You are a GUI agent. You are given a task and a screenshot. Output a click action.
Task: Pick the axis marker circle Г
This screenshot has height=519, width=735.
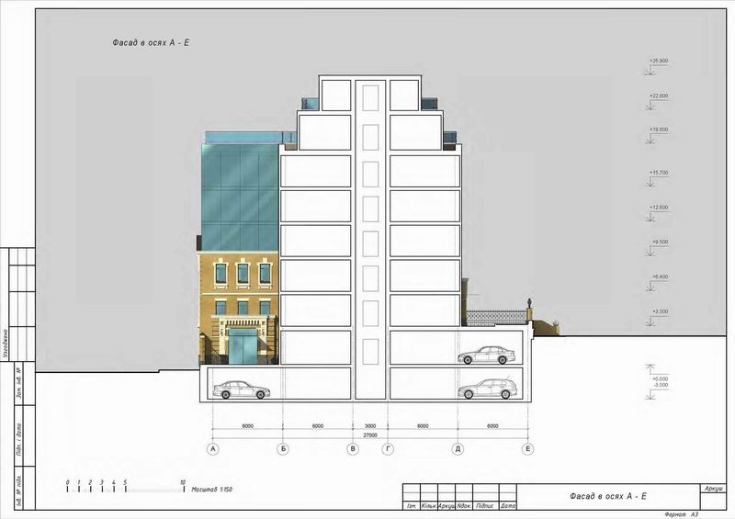coord(389,449)
